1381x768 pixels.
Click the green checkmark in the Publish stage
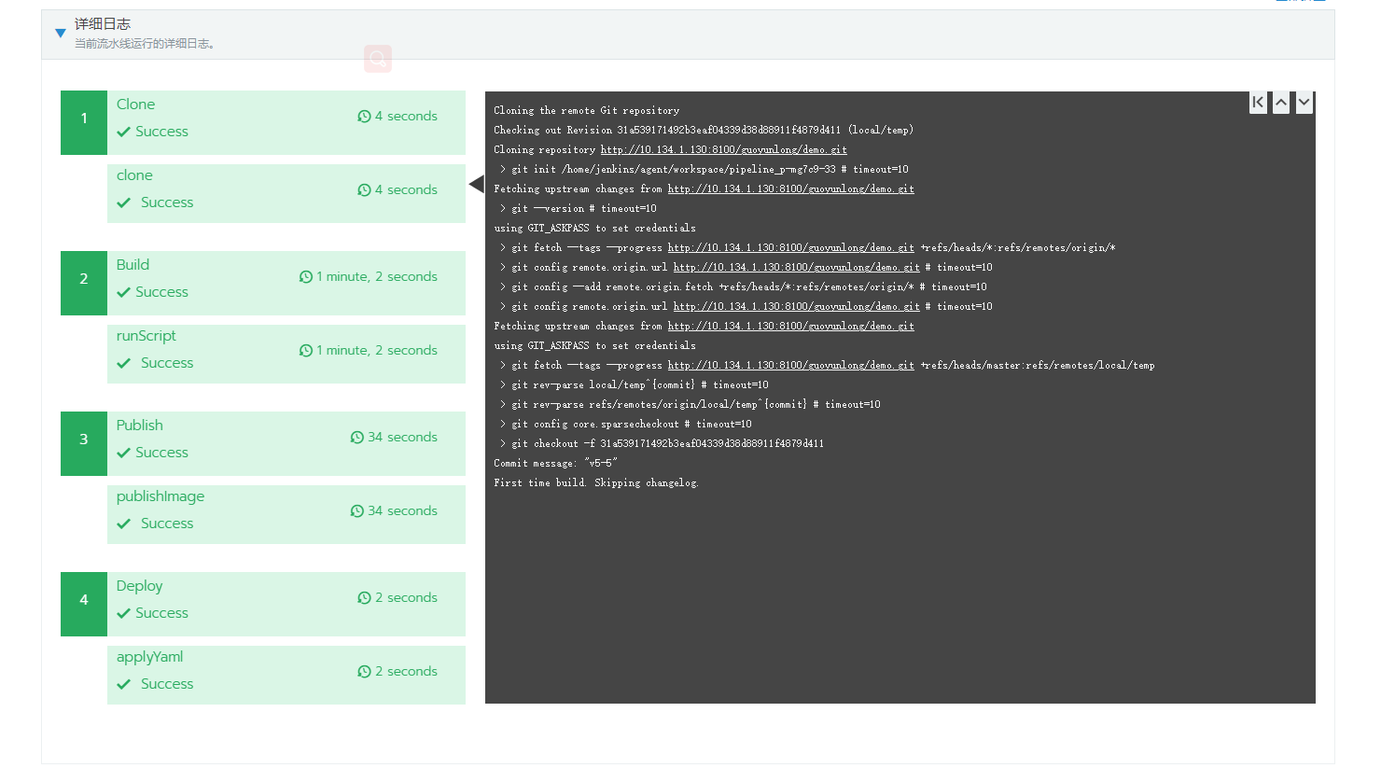pyautogui.click(x=123, y=454)
